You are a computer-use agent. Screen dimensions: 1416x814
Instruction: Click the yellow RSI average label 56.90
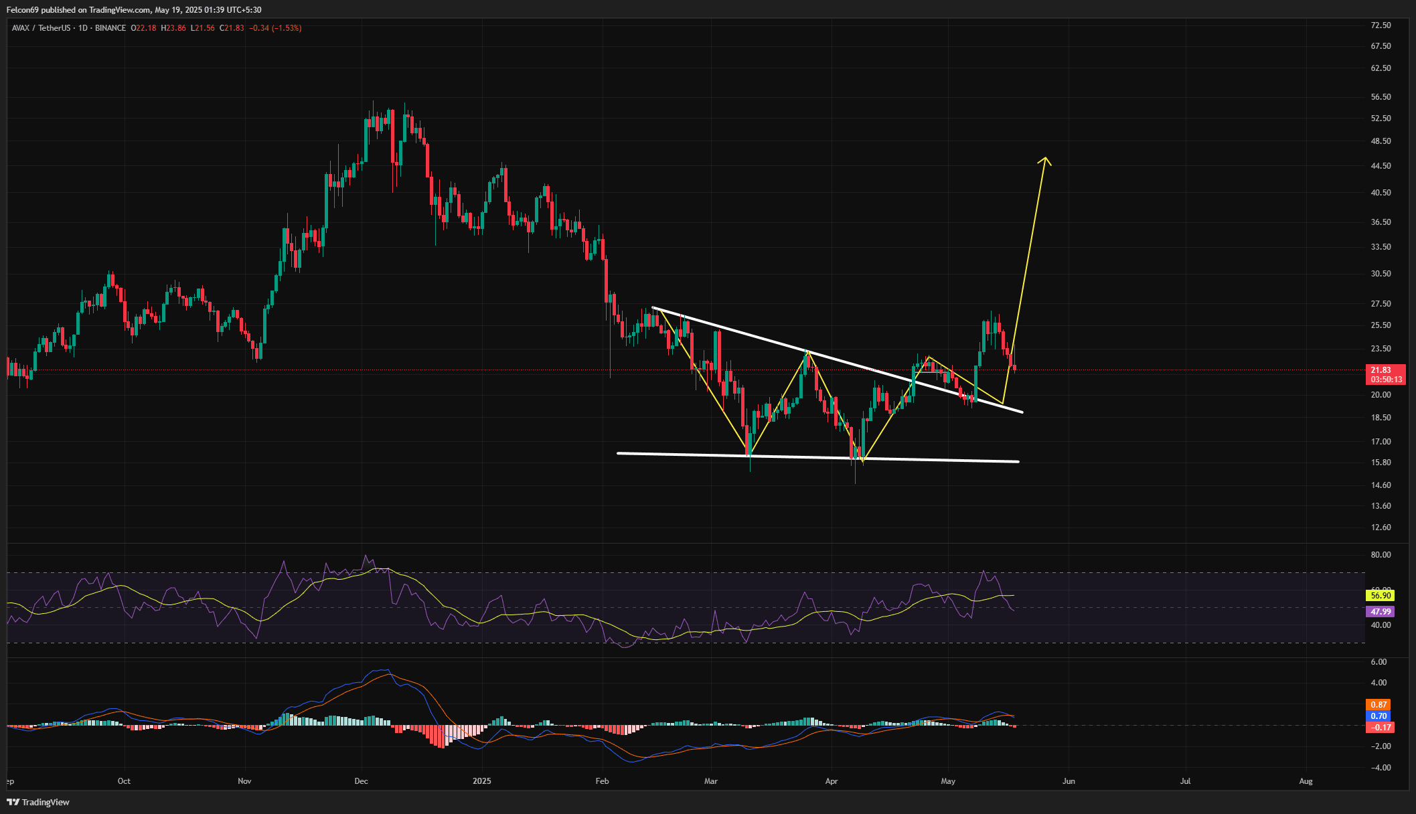tap(1380, 595)
